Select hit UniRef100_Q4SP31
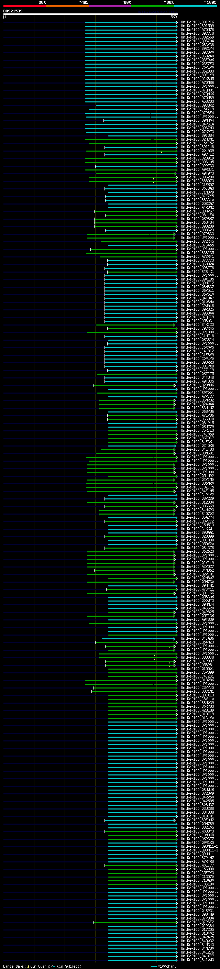 [197, 911]
